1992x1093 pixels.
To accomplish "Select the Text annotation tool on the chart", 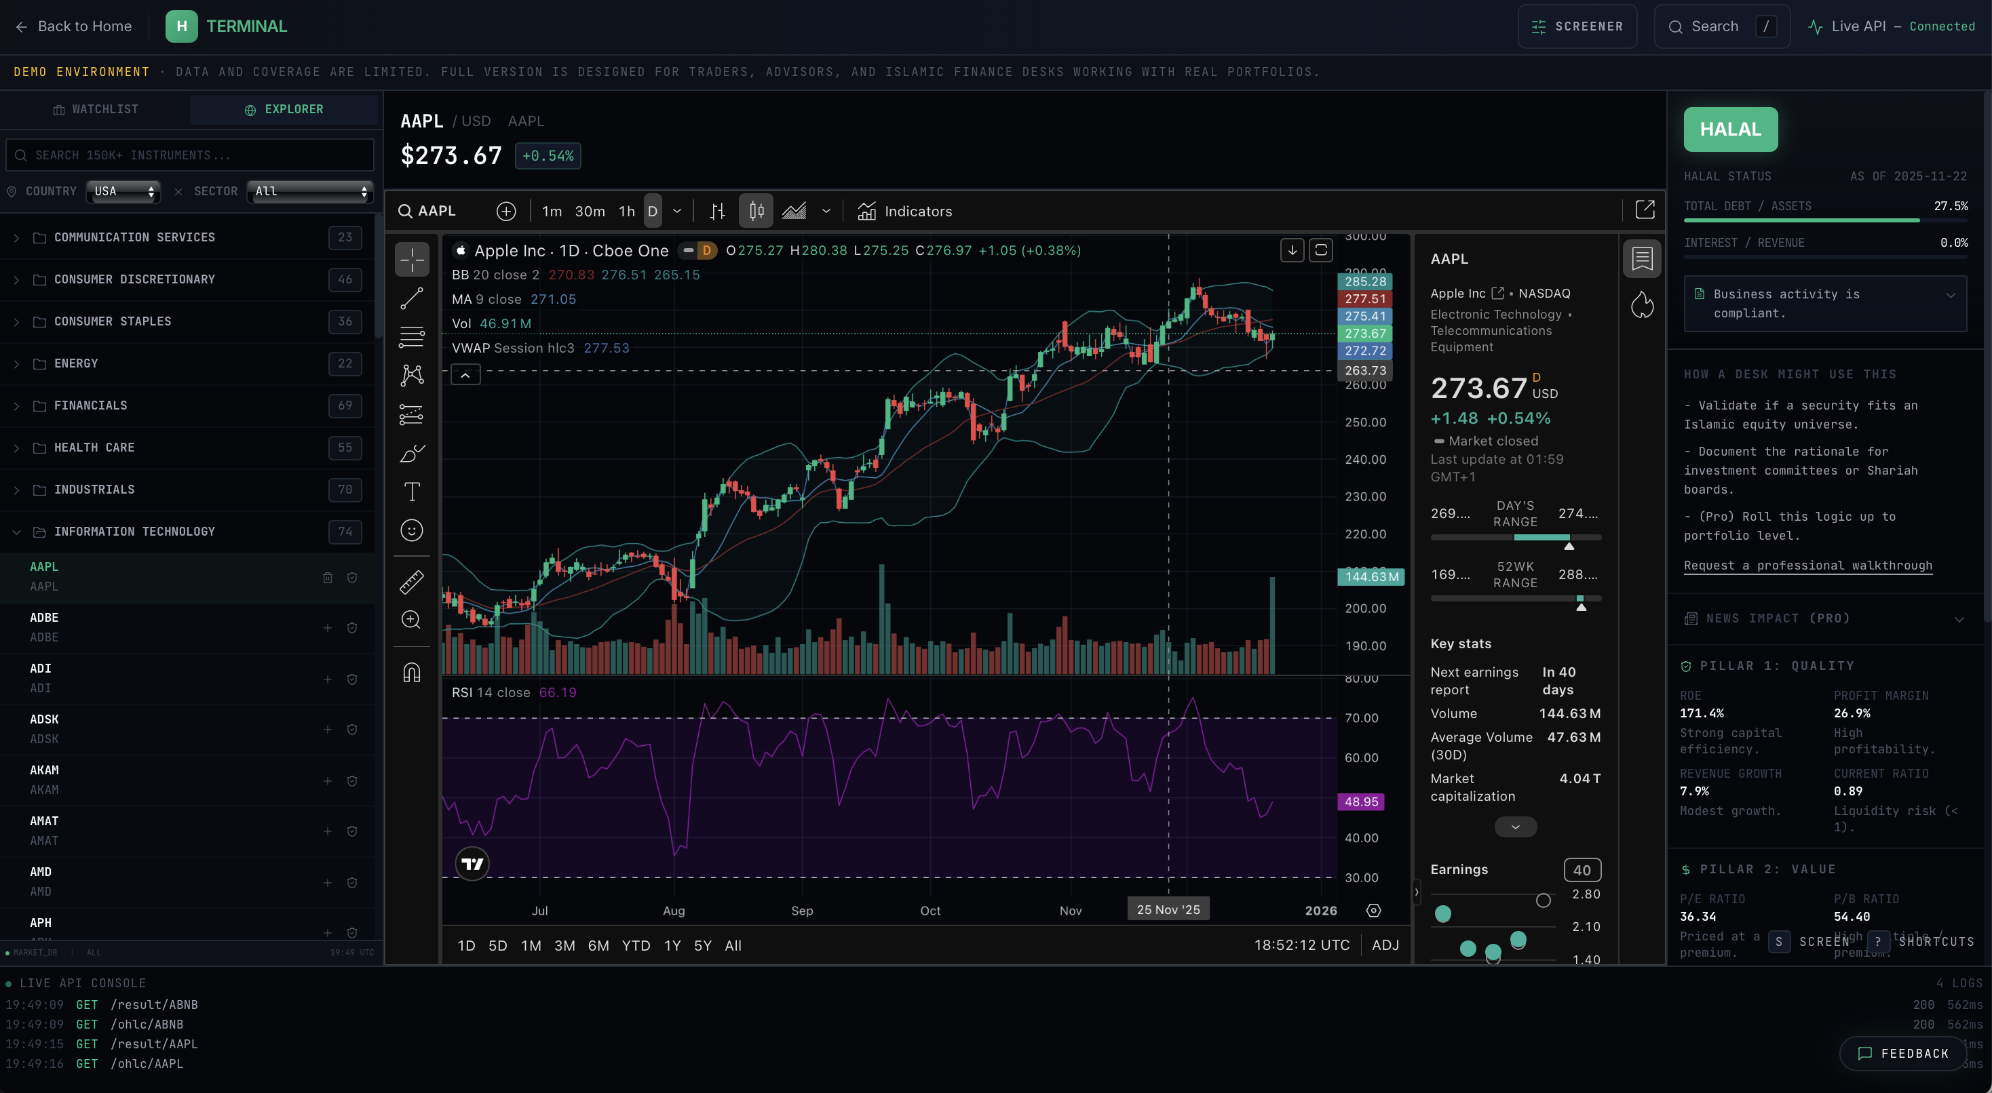I will 412,491.
